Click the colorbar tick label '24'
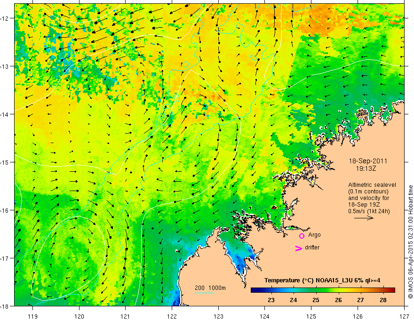 tap(294, 300)
